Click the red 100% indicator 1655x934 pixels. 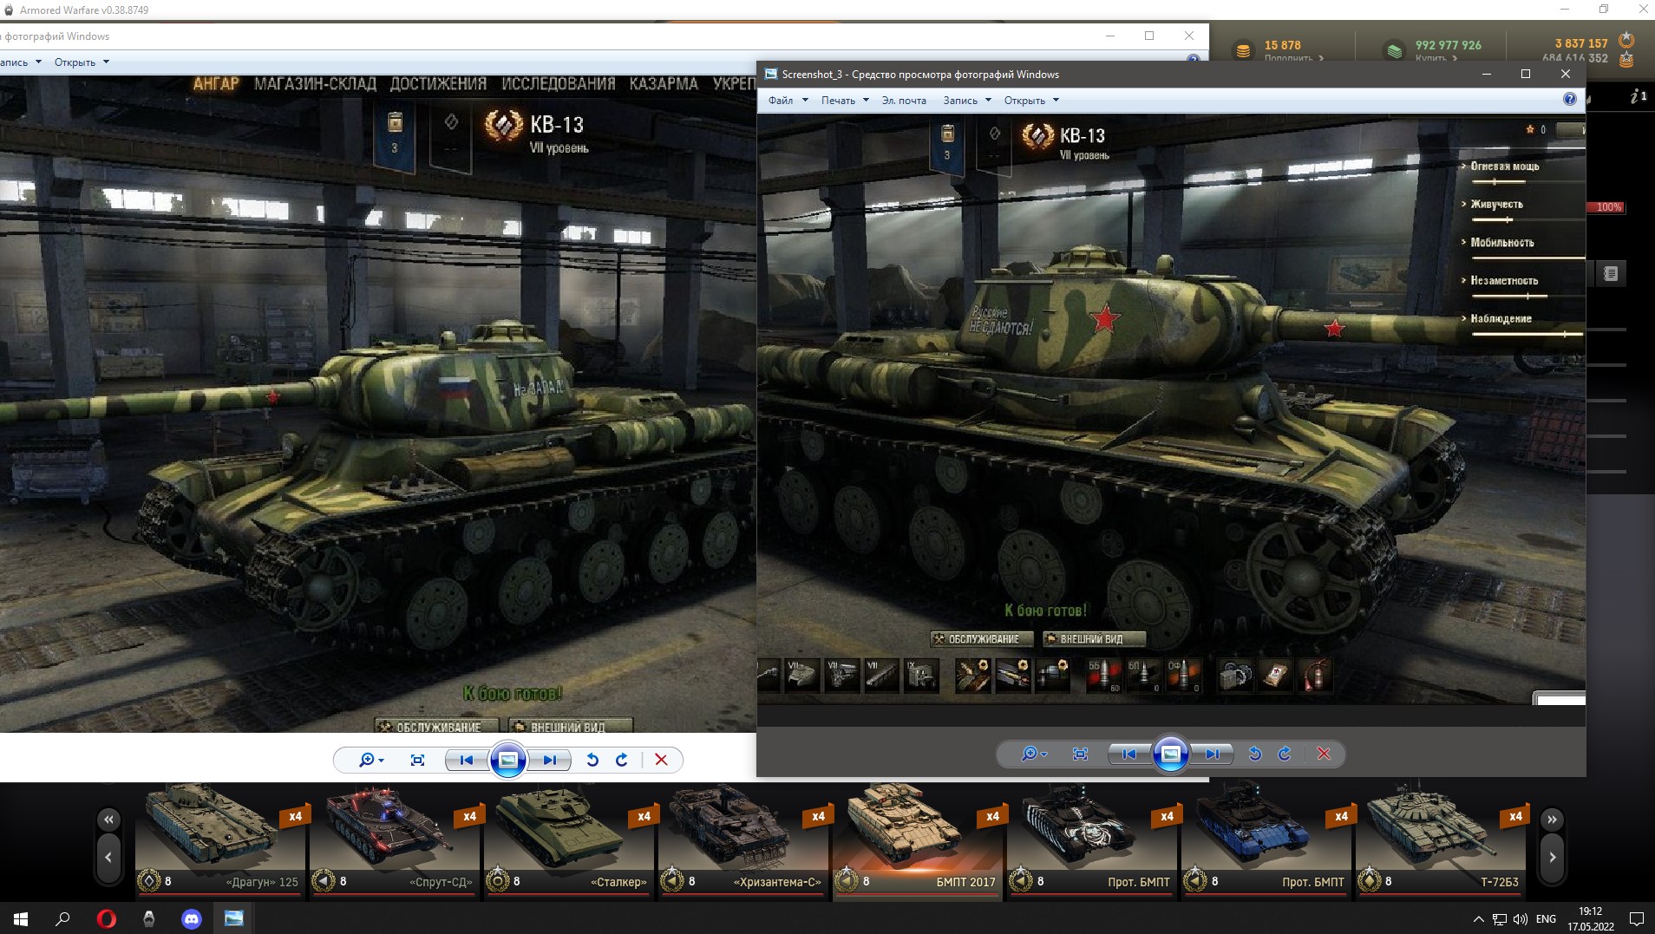[x=1606, y=207]
